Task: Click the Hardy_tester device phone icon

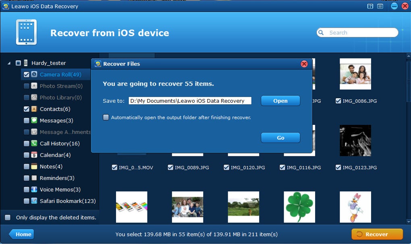Action: (26, 63)
